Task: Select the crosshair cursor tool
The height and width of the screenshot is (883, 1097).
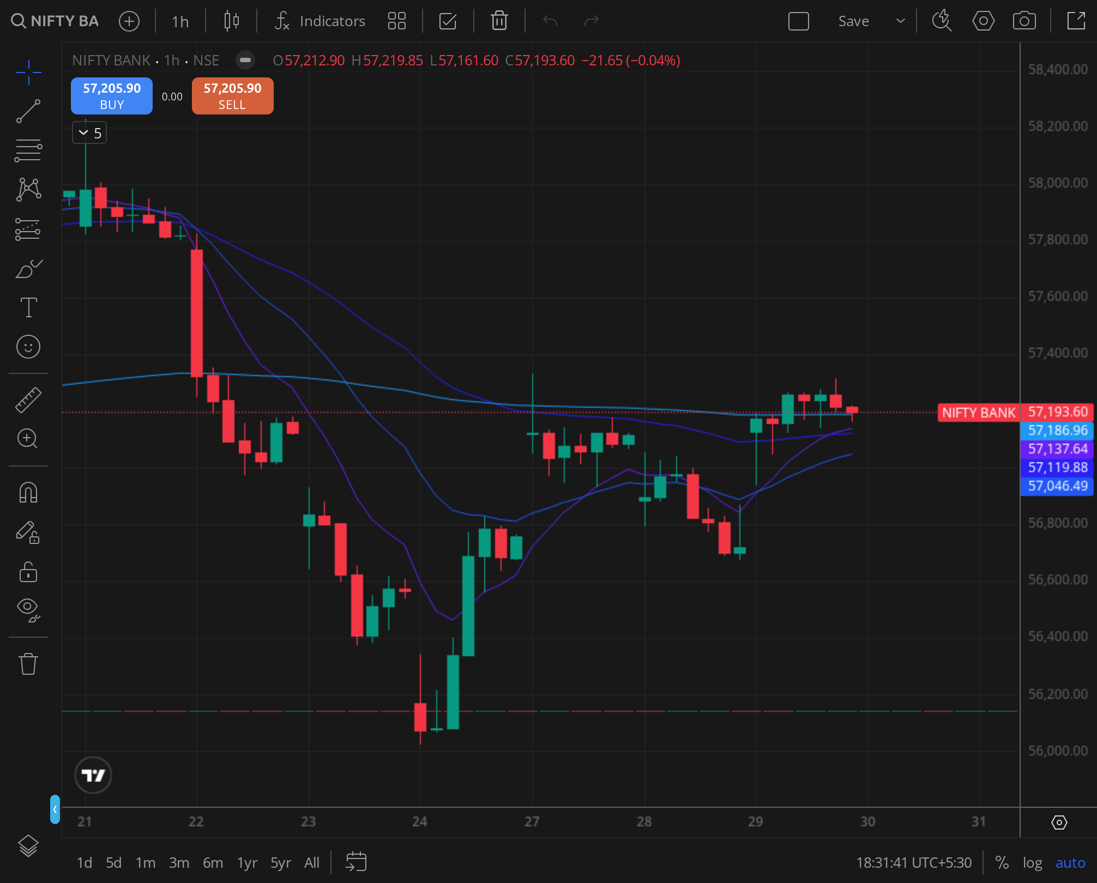Action: click(x=28, y=72)
